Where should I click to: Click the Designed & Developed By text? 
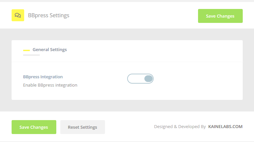pyautogui.click(x=180, y=127)
